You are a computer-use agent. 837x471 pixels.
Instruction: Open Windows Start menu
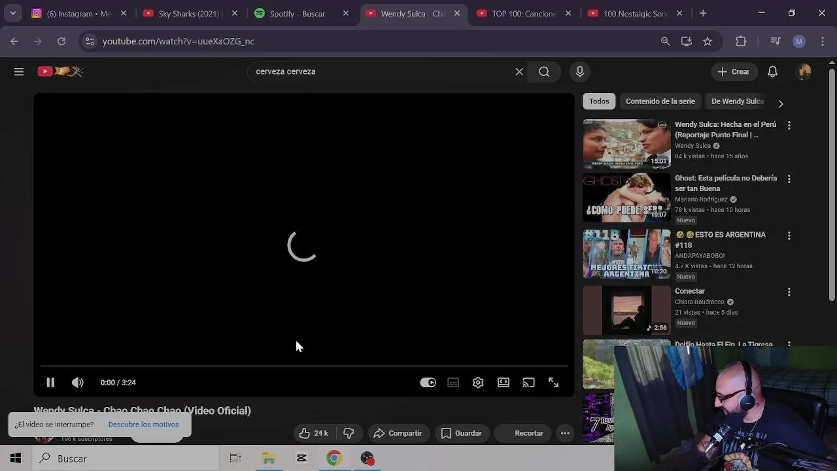(16, 459)
